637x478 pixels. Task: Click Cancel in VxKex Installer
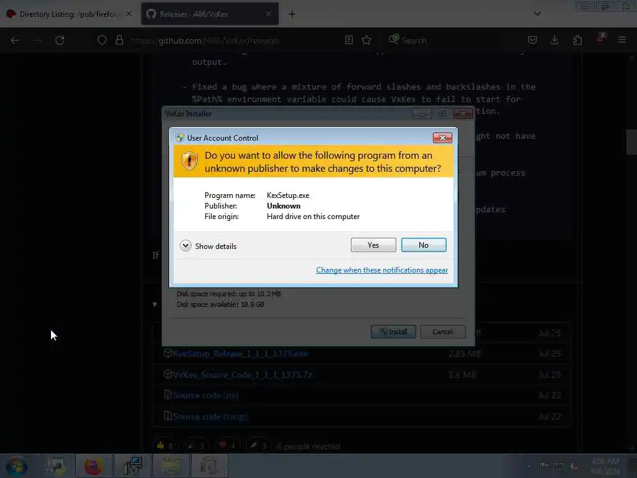tap(443, 332)
